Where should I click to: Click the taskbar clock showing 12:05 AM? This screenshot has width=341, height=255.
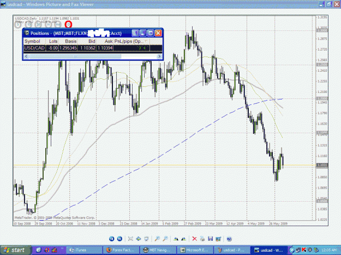(x=329, y=250)
